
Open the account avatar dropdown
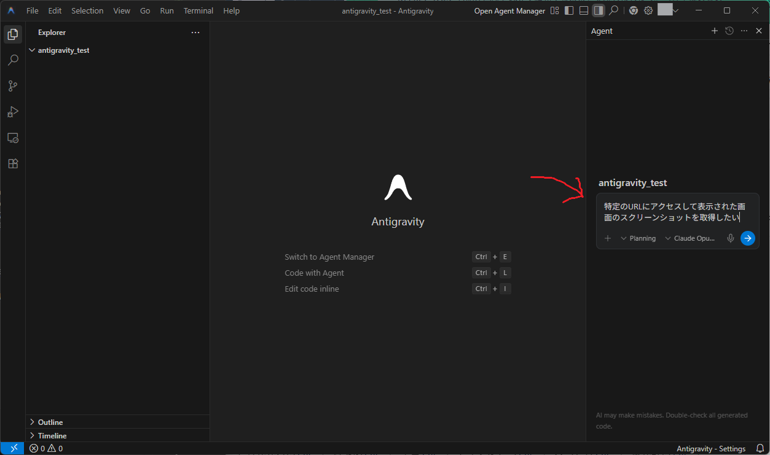(668, 10)
